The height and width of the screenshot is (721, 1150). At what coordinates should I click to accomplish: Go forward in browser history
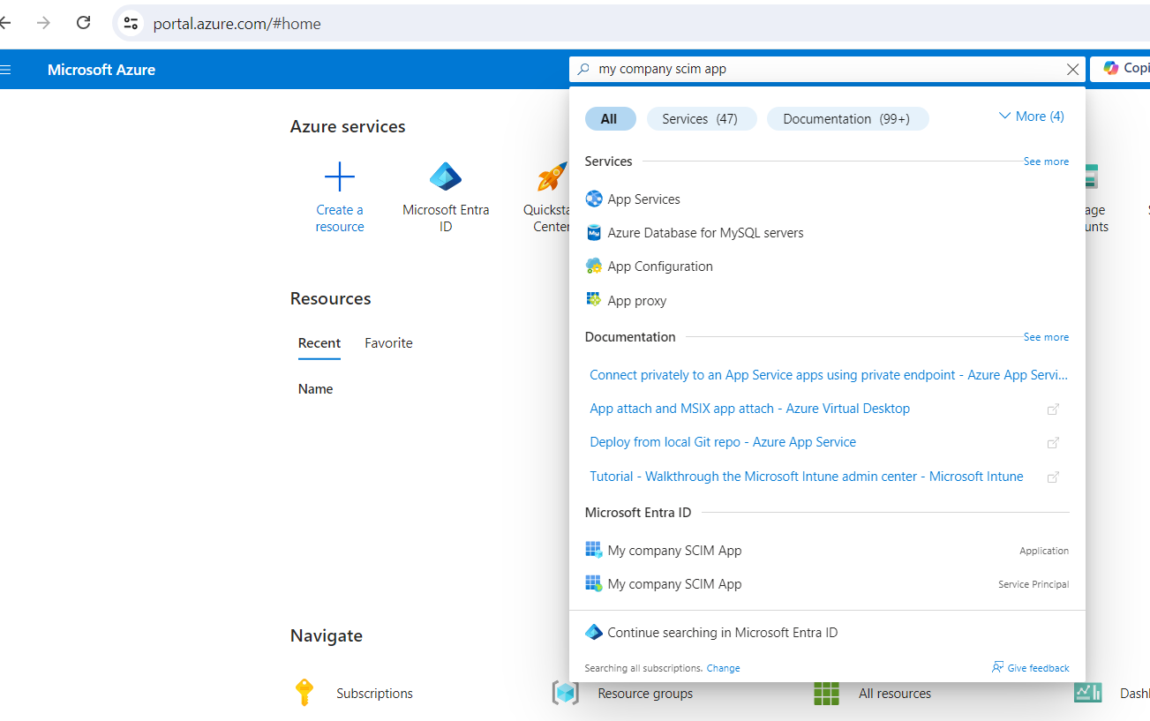tap(43, 23)
